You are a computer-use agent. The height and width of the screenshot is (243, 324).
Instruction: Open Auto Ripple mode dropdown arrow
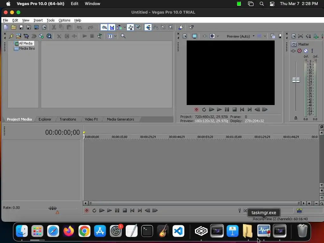(x=125, y=27)
